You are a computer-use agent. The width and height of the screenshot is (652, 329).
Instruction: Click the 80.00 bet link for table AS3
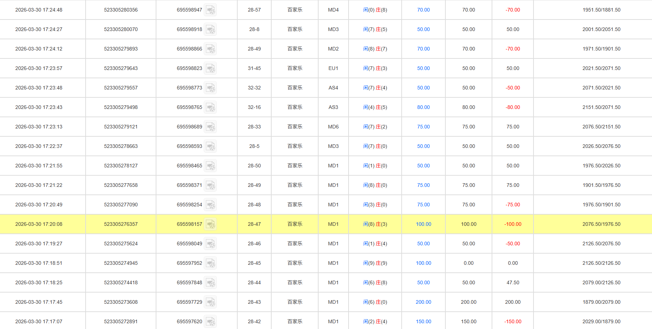(x=423, y=107)
